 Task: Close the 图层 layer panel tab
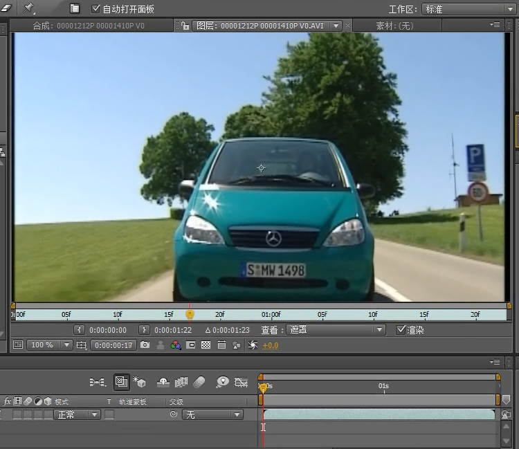click(x=347, y=26)
